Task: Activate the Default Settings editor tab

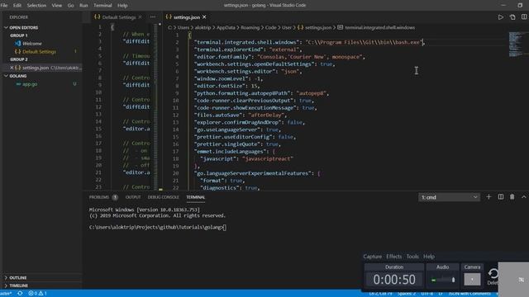Action: click(118, 17)
